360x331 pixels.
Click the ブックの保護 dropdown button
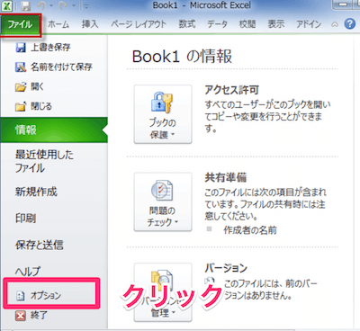(163, 114)
